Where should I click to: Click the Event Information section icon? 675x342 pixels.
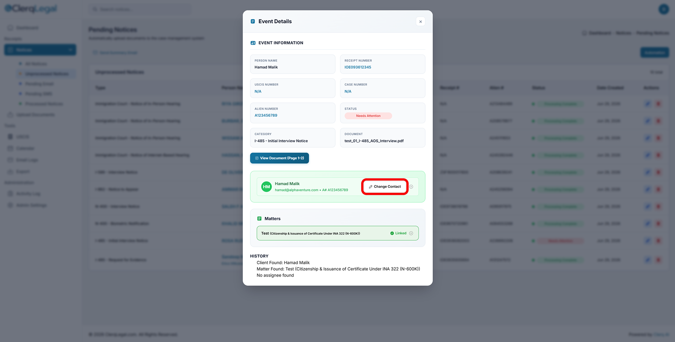pos(253,43)
